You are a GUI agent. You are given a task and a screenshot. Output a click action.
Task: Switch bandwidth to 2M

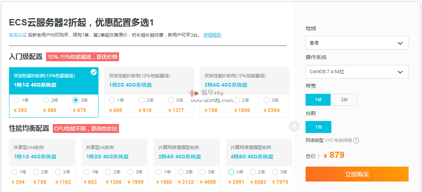pyautogui.click(x=344, y=100)
